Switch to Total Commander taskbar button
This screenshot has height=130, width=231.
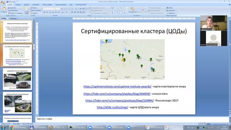(38, 127)
